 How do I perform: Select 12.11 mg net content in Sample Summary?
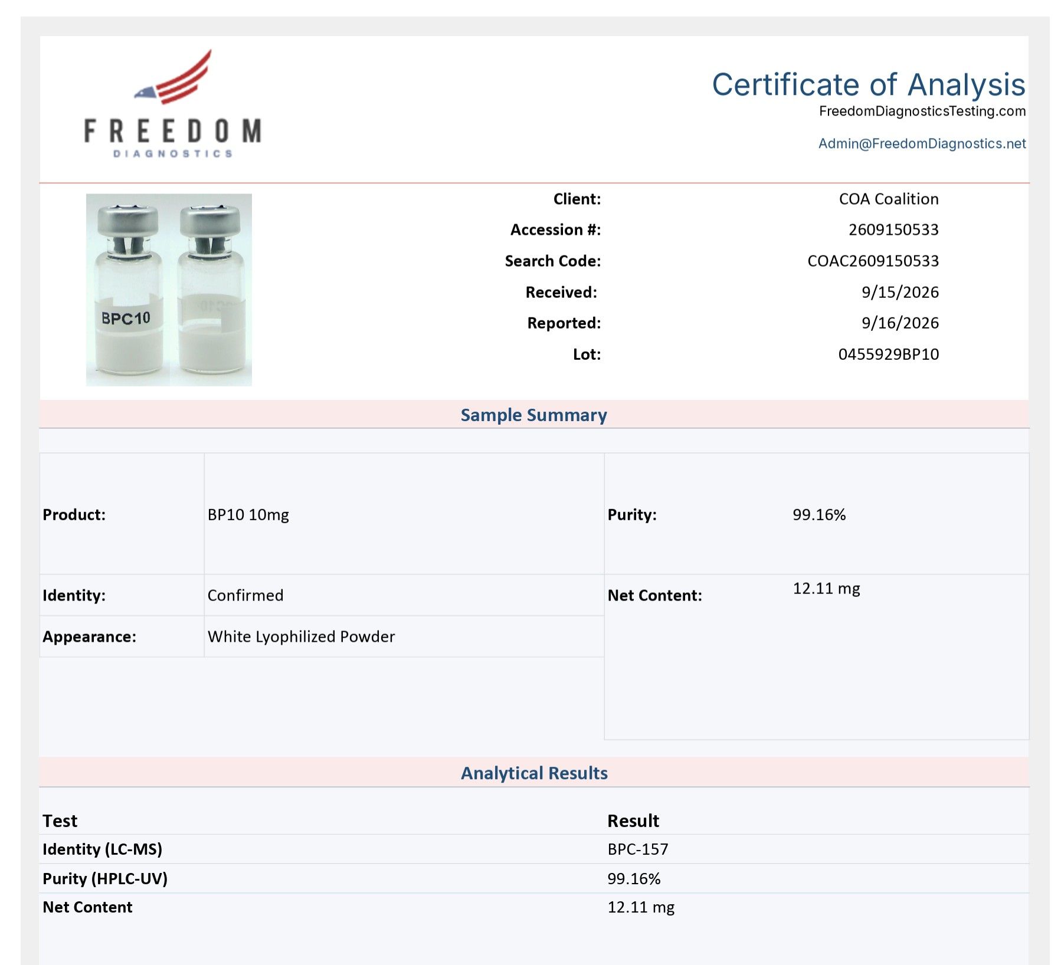826,588
